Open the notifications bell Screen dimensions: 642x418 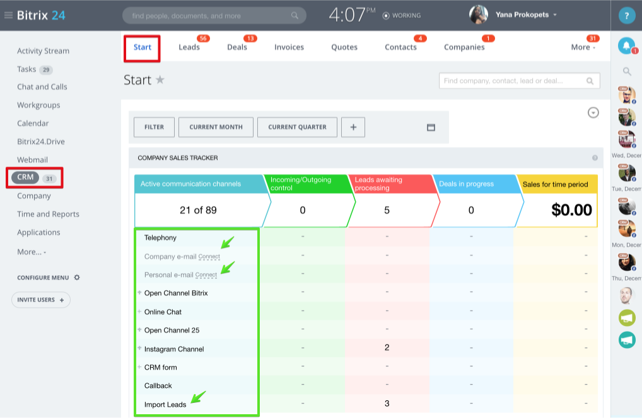[626, 46]
